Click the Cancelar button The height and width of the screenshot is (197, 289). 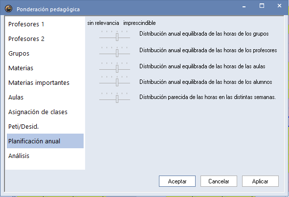[219, 181]
